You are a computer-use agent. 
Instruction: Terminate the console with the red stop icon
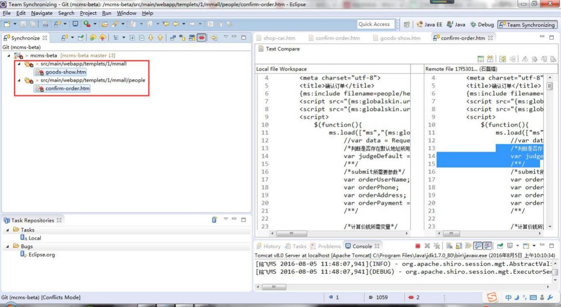coord(418,246)
